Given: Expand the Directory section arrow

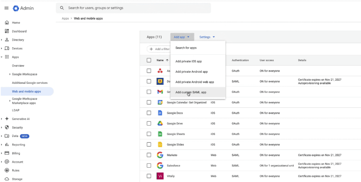Looking at the screenshot, I should (1, 40).
